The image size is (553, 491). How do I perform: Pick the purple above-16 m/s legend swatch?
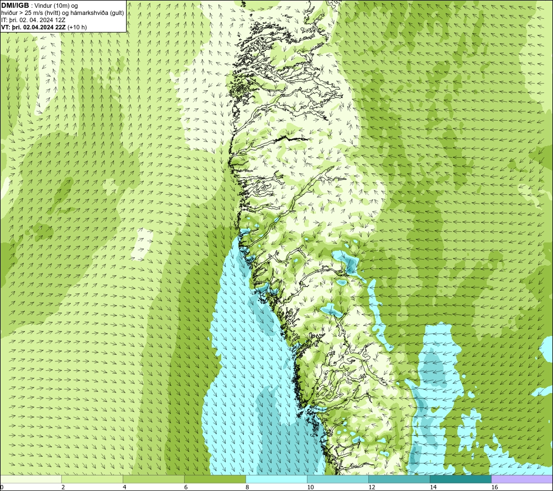522,479
